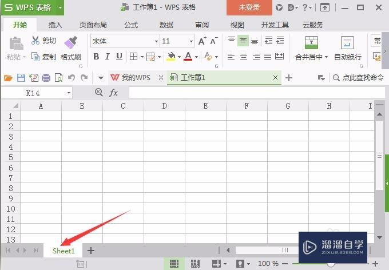The height and width of the screenshot is (270, 389).
Task: Align text left horizontally
Action: (231, 57)
